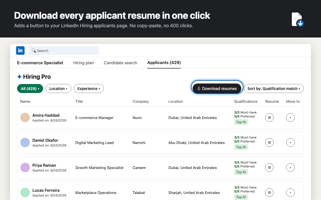Click the Careem company cell
The height and width of the screenshot is (200, 321).
pos(139,167)
